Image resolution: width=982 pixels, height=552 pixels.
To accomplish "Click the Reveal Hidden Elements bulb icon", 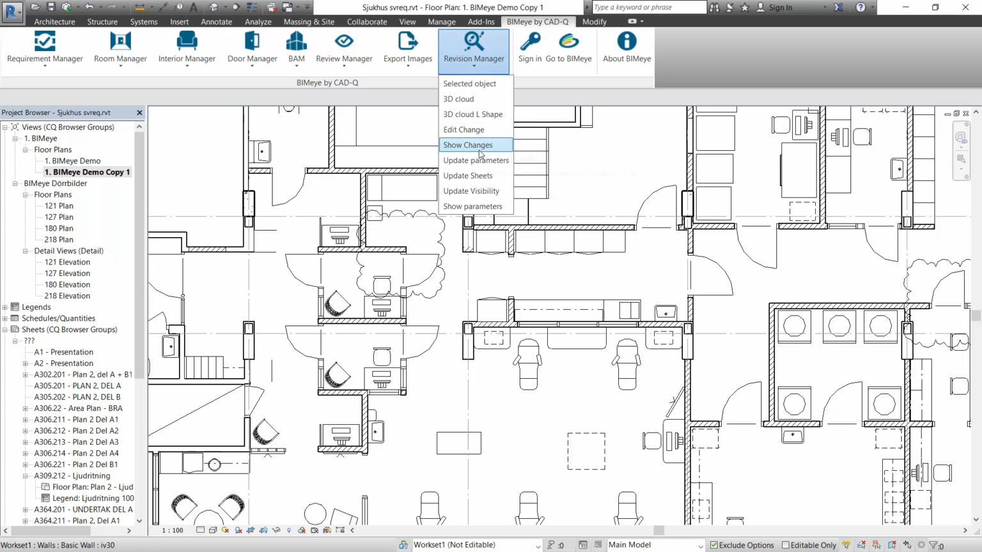I will [x=289, y=530].
